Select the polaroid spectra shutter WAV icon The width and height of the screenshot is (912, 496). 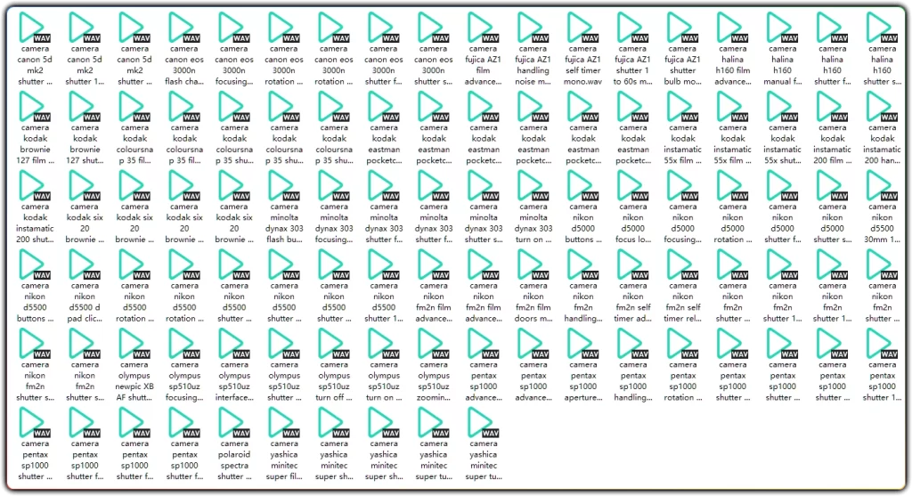234,423
